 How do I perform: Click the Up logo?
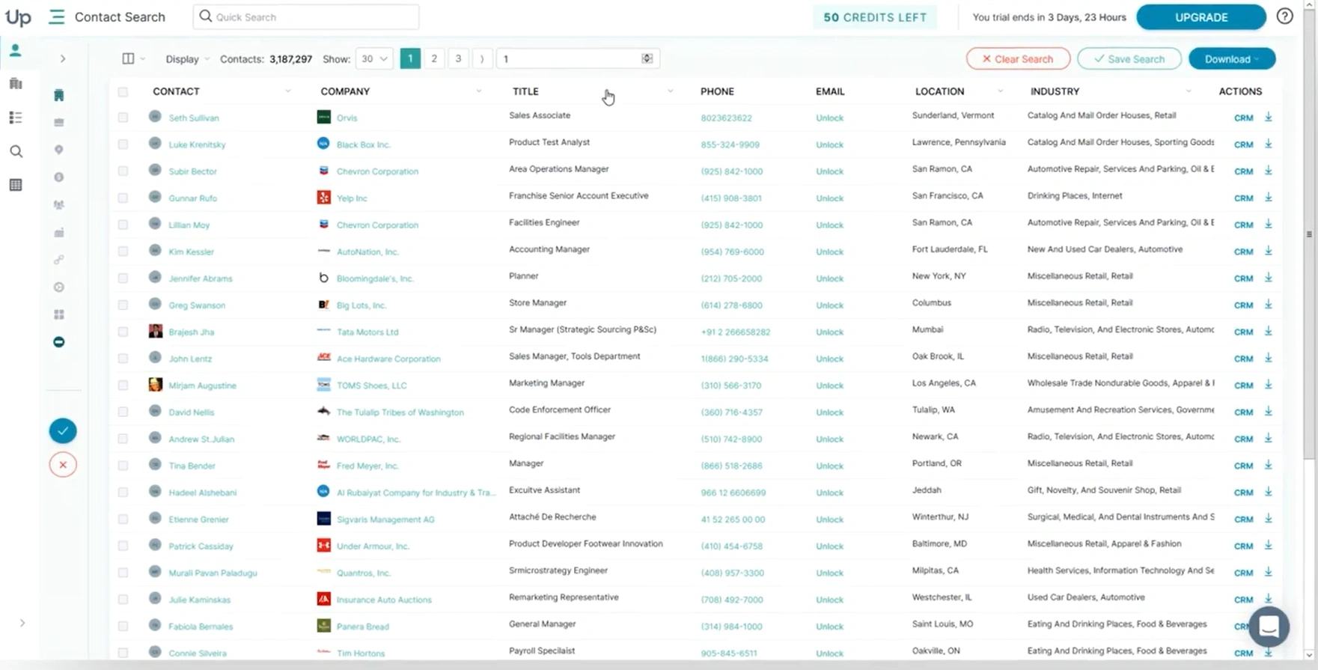18,17
